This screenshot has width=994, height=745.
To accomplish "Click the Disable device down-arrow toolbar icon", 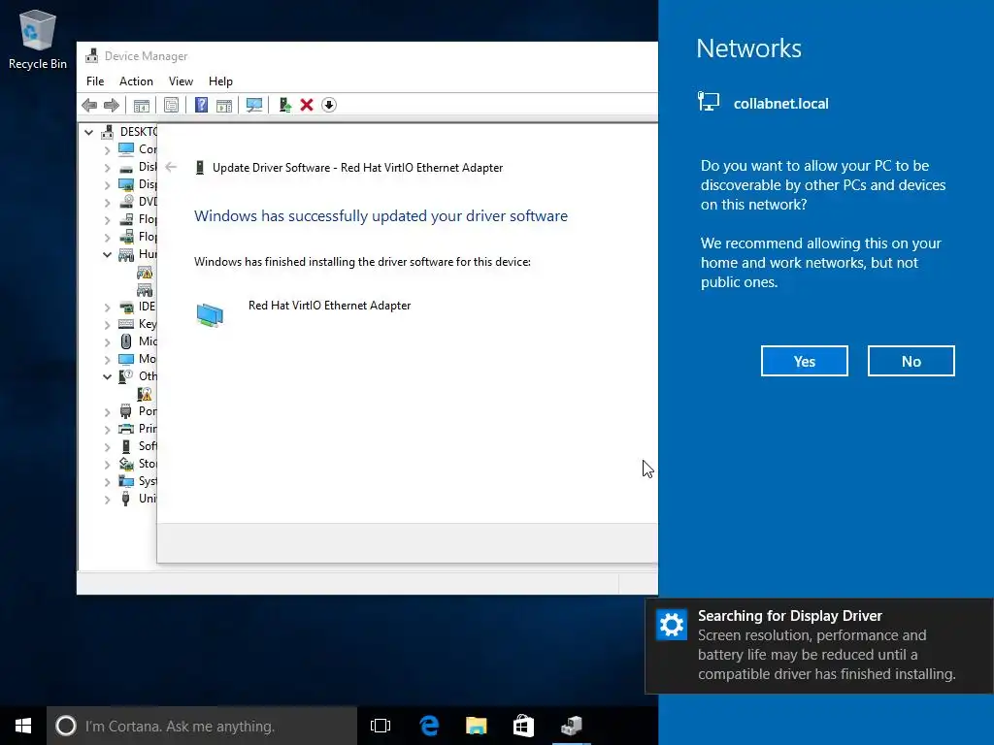I will click(329, 105).
